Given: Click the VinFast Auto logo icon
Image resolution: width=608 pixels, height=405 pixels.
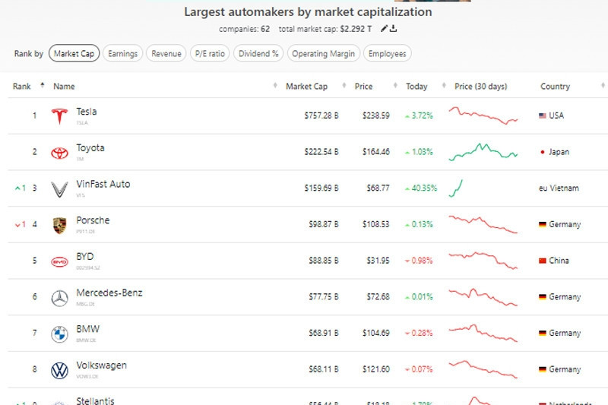Looking at the screenshot, I should 59,188.
